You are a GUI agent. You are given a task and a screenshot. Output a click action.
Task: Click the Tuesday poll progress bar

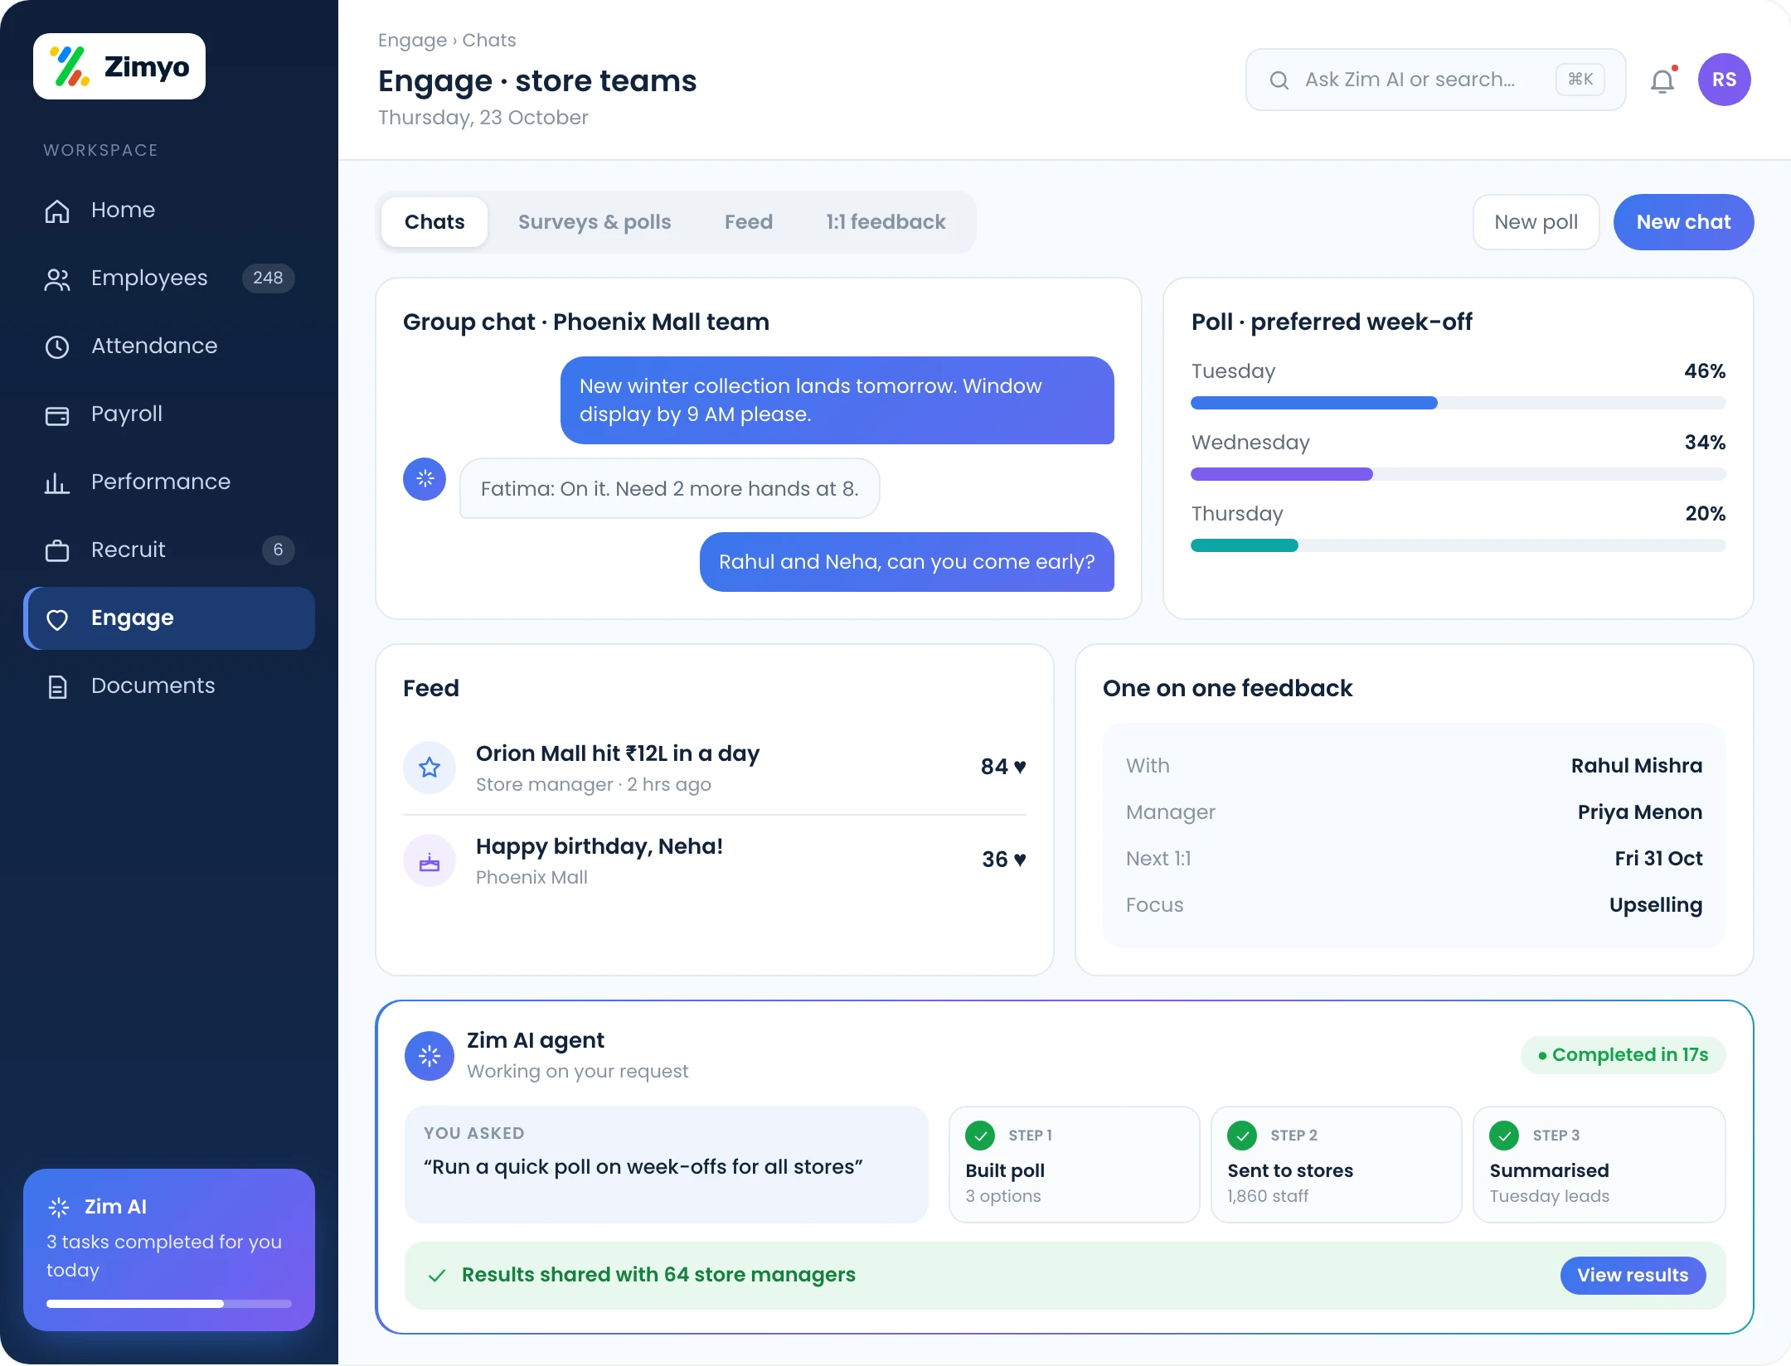[x=1459, y=403]
